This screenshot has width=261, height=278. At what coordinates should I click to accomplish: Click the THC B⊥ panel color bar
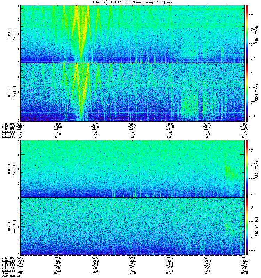tap(247, 169)
